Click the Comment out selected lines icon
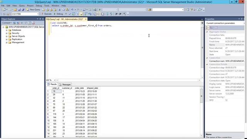This screenshot has height=139, width=247. click(x=107, y=14)
